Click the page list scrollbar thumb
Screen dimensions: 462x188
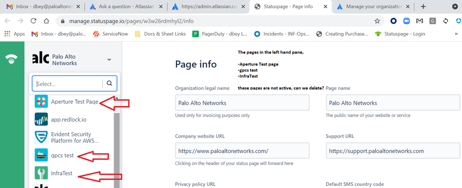click(117, 150)
